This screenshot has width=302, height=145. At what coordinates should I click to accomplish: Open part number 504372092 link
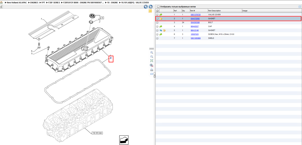pos(195,19)
